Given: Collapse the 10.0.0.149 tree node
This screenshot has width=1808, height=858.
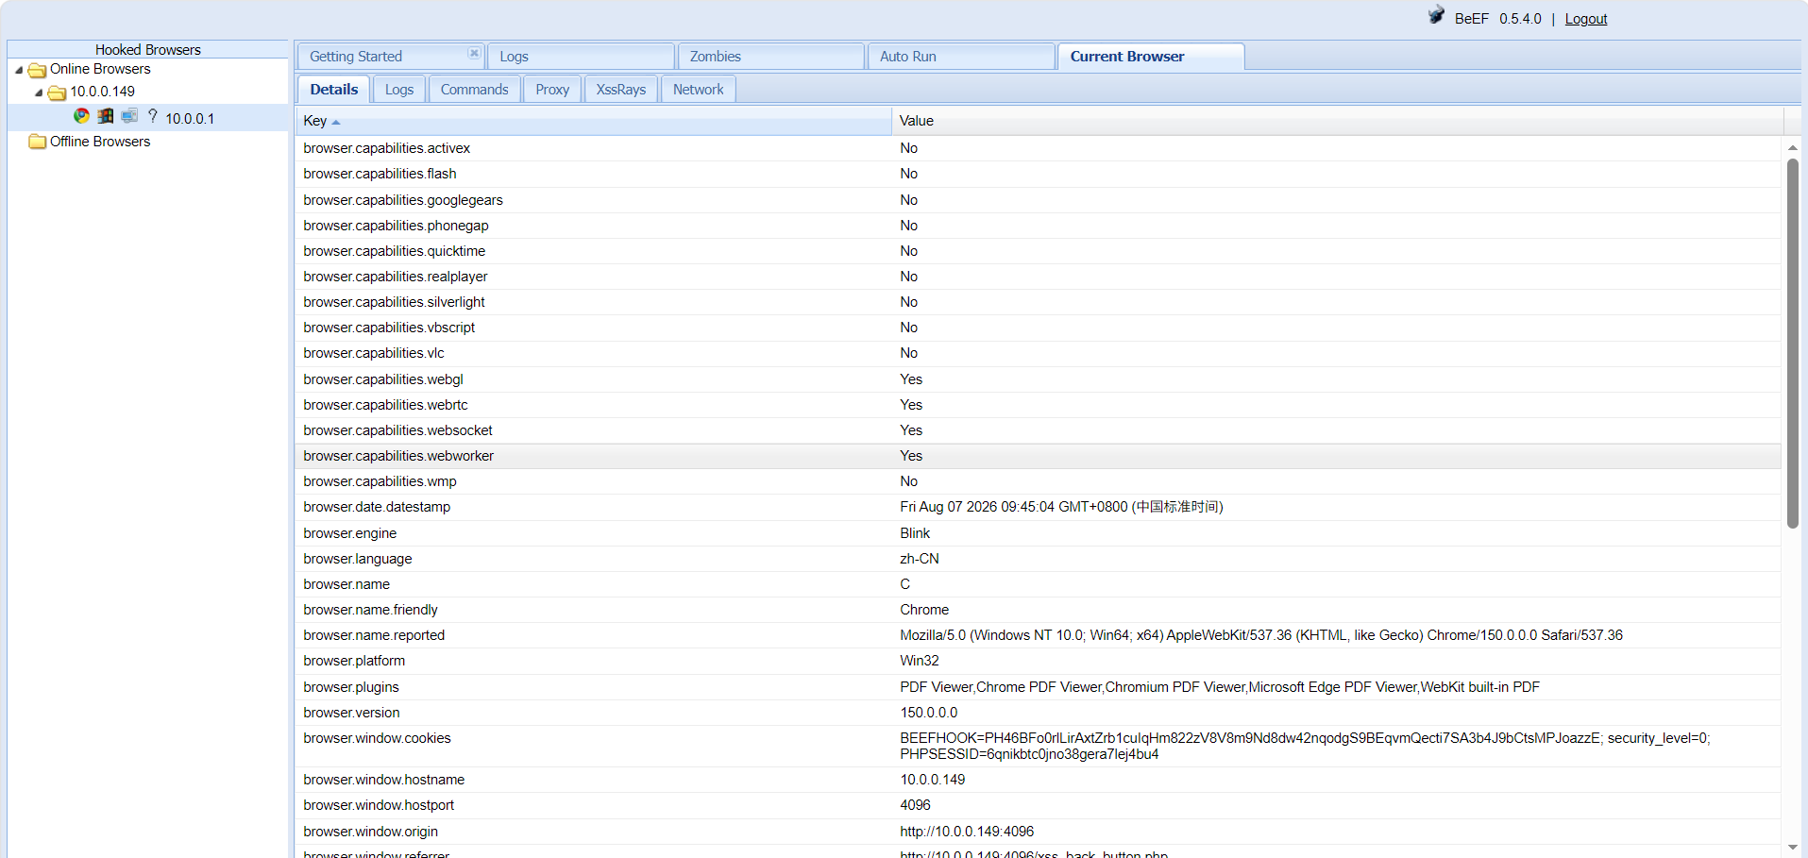Looking at the screenshot, I should coord(39,93).
